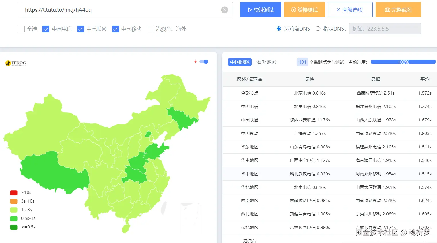Click the green 0.5s-1s legend swatch
437x243 pixels.
tap(14, 218)
